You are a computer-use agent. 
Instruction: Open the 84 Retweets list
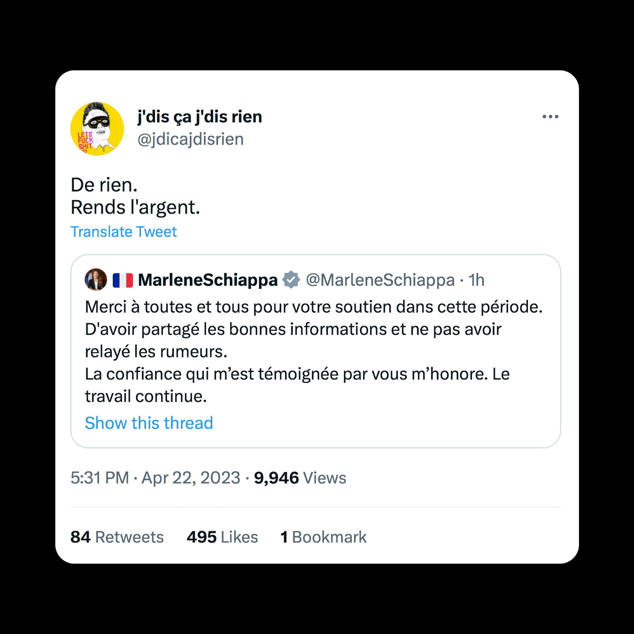tap(117, 537)
